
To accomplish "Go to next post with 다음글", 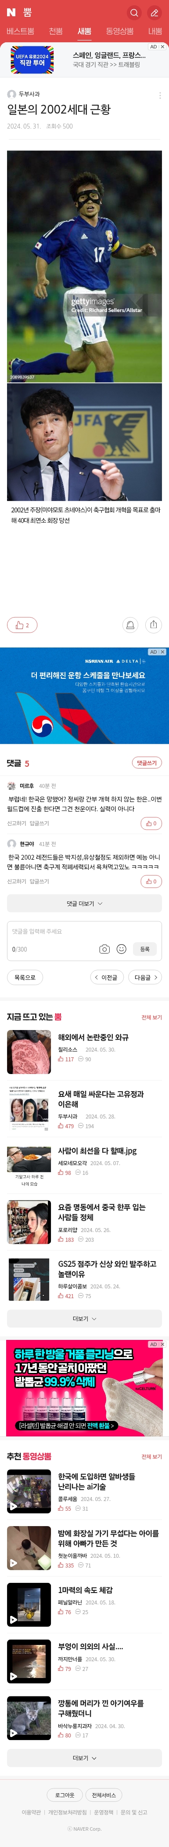I will tap(146, 977).
